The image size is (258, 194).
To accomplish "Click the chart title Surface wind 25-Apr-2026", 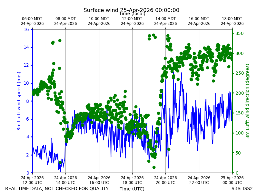I will tap(131, 10).
